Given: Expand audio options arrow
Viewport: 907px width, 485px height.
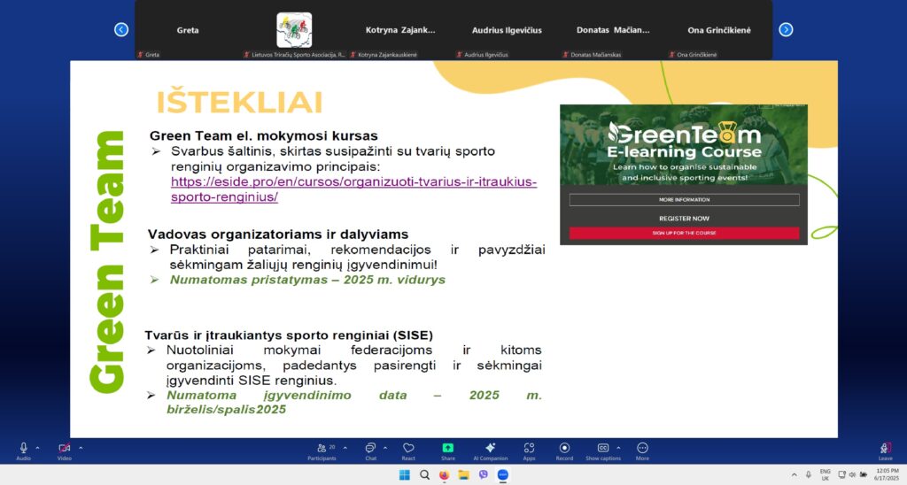Looking at the screenshot, I should pos(37,448).
